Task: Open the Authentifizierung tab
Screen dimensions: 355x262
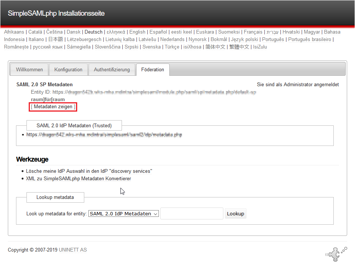Action: pos(112,69)
